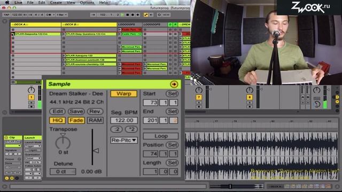Viewport: 342px width, 192px height.
Task: Click the Re-enable Automation button
Action: point(151,15)
